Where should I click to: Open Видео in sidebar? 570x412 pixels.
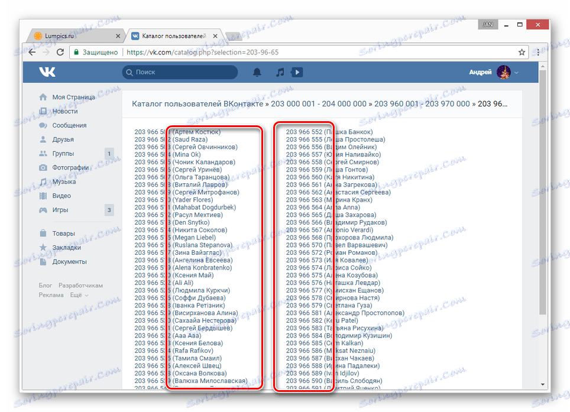61,196
